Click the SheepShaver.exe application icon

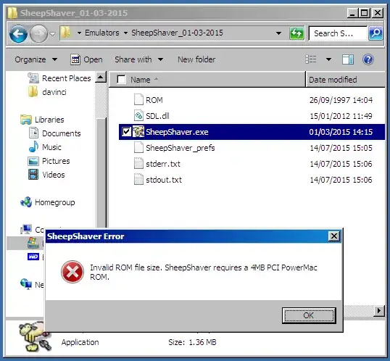[138, 132]
